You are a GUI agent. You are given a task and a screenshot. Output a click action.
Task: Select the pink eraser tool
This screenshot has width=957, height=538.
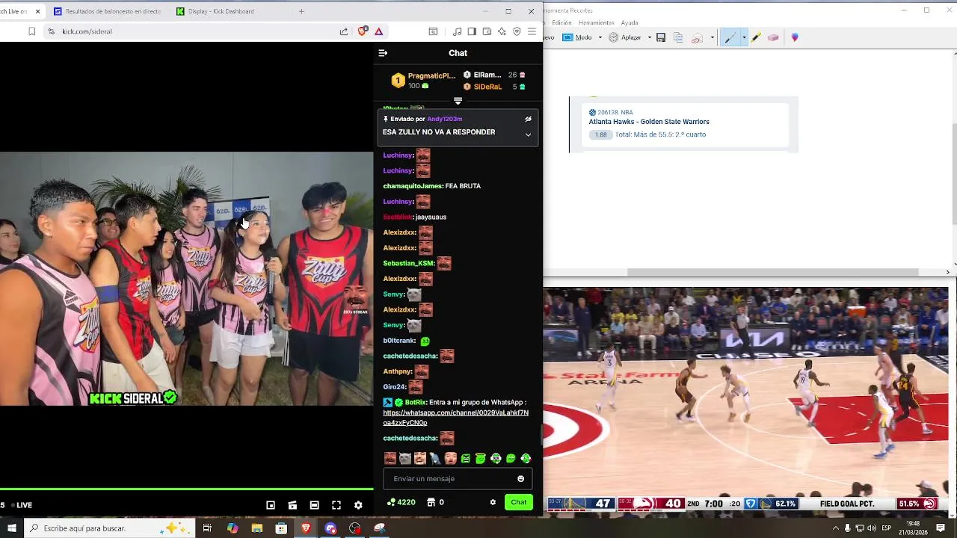(x=774, y=37)
